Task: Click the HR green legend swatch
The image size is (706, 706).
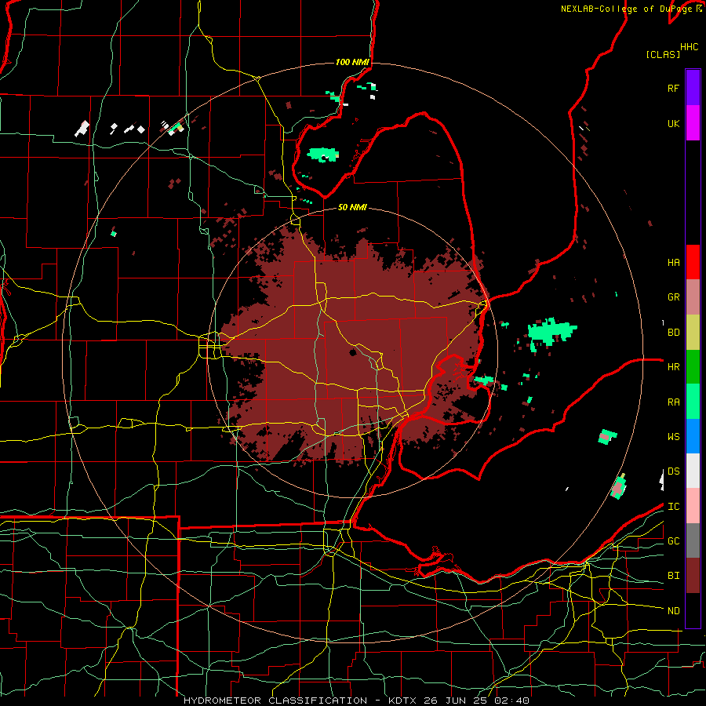Action: click(693, 366)
